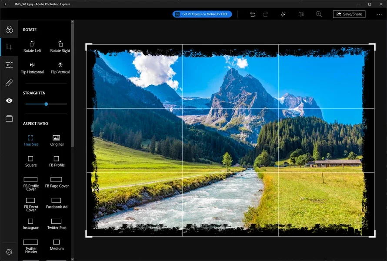This screenshot has width=387, height=261.
Task: Select the Looks panel icon
Action: pyautogui.click(x=9, y=29)
